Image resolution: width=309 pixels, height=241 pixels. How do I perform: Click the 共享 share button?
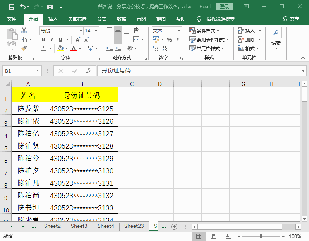291,19
